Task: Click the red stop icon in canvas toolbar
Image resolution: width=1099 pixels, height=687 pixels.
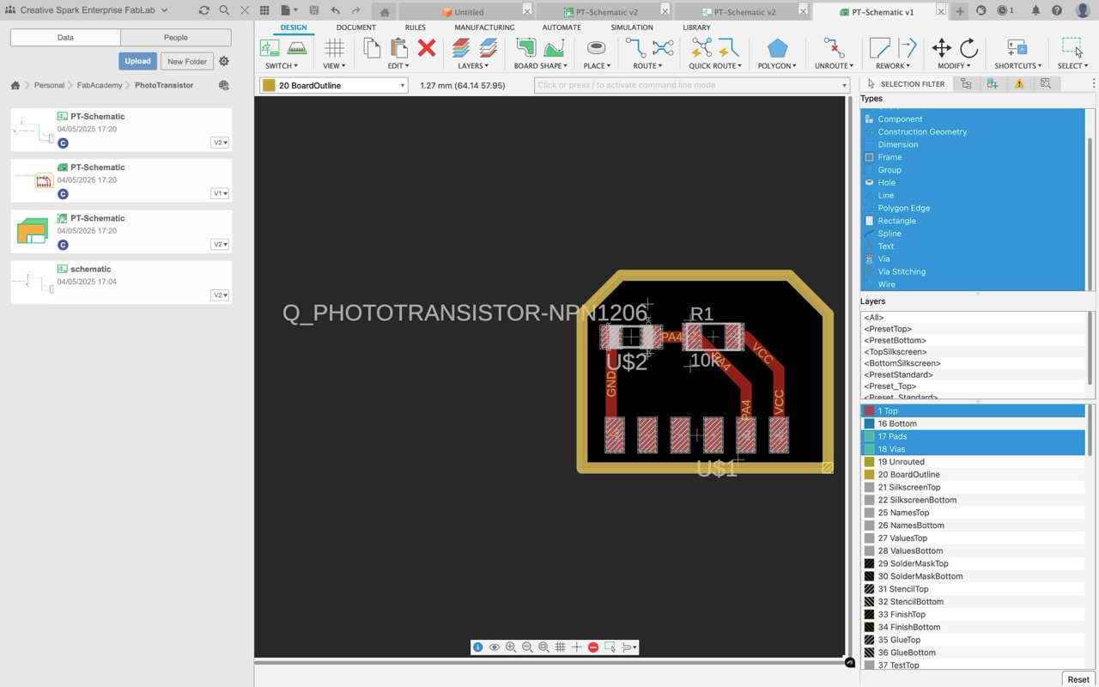Action: (593, 647)
